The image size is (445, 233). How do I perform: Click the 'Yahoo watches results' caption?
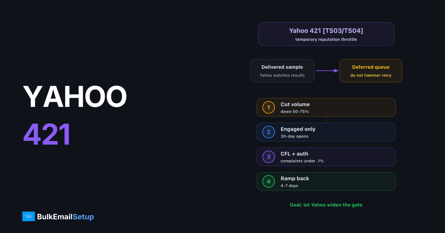282,75
